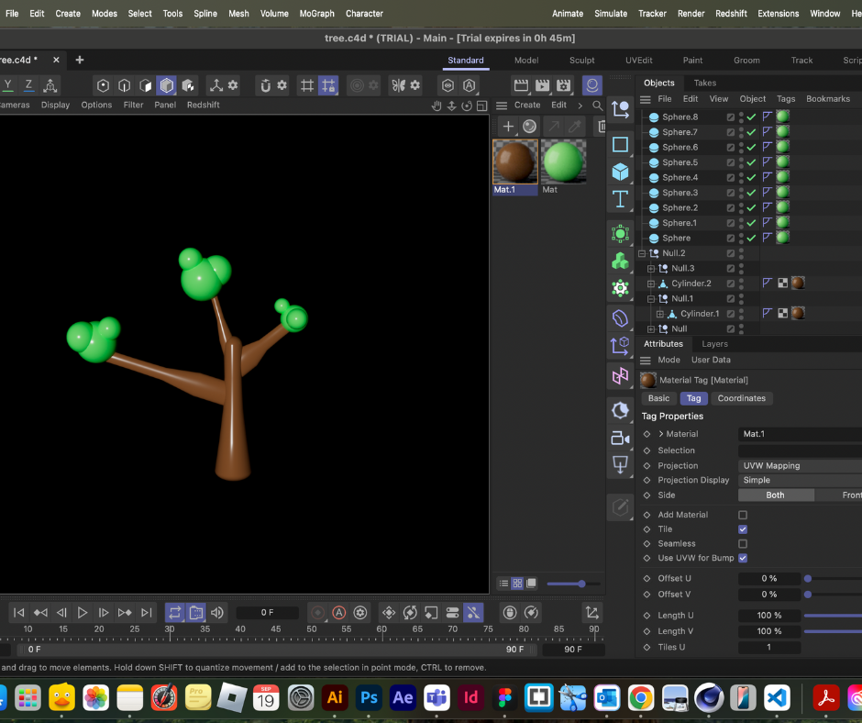Viewport: 862px width, 723px height.
Task: Open the MoGraph menu
Action: [316, 13]
